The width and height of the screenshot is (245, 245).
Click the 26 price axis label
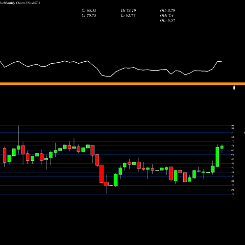click(233, 185)
